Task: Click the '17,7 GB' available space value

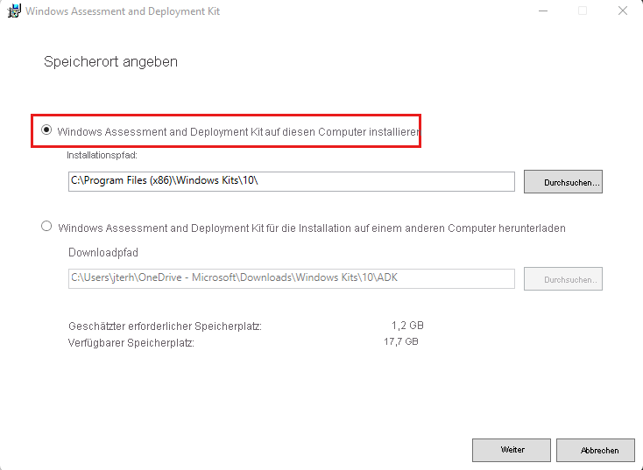Action: click(401, 341)
